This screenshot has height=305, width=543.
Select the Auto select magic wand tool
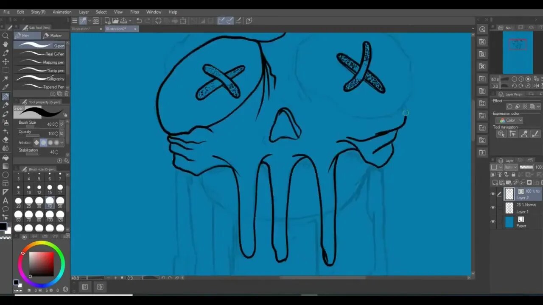coord(6,79)
